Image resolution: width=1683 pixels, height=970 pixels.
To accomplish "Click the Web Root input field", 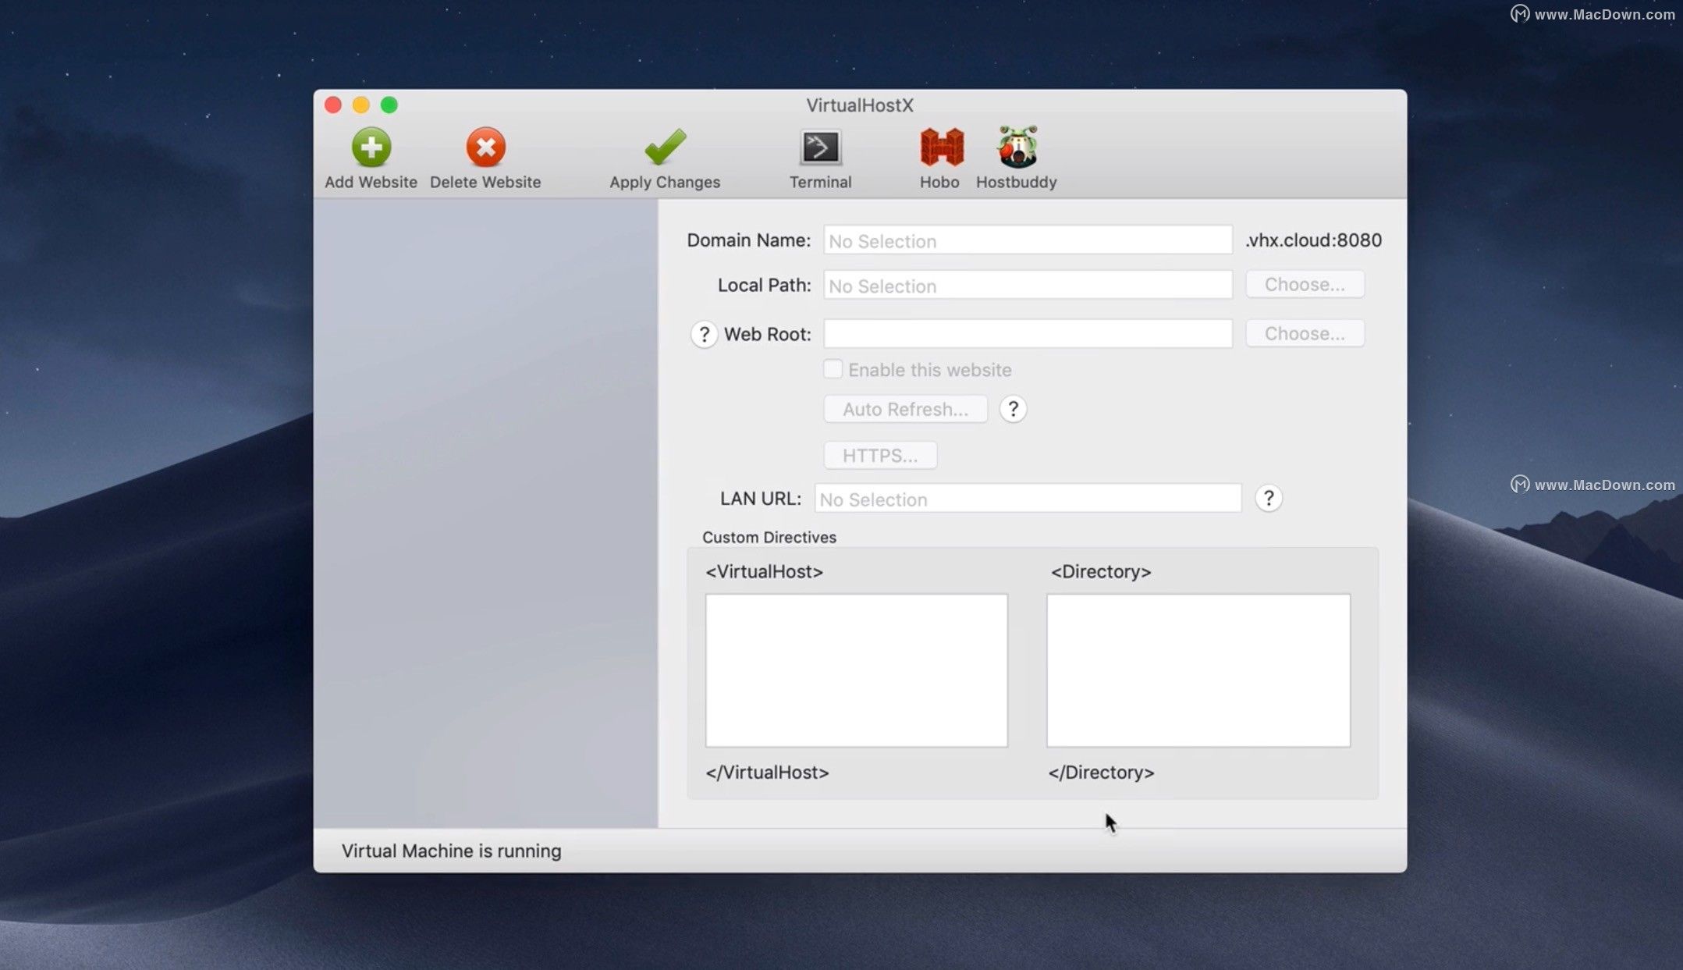I will point(1028,334).
